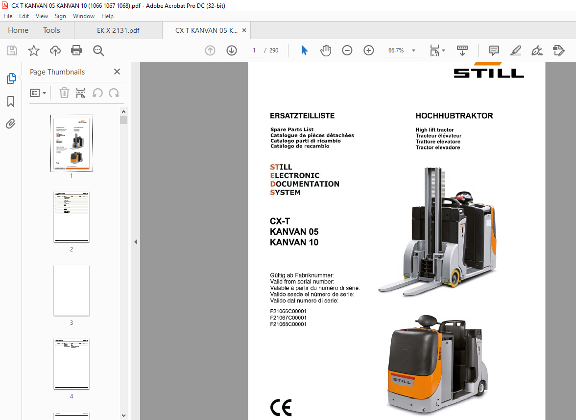
Task: Insert pages via print-break icon
Action: point(80,93)
